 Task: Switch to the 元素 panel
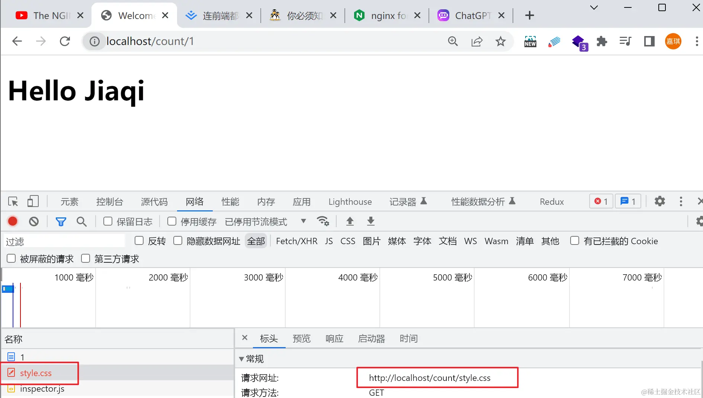pos(70,202)
